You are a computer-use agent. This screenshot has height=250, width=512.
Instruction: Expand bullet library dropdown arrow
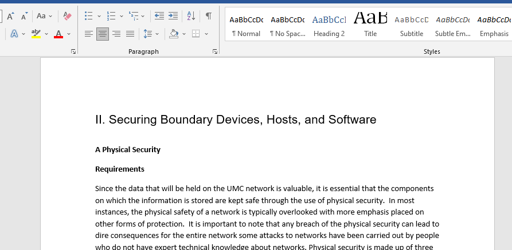[99, 16]
